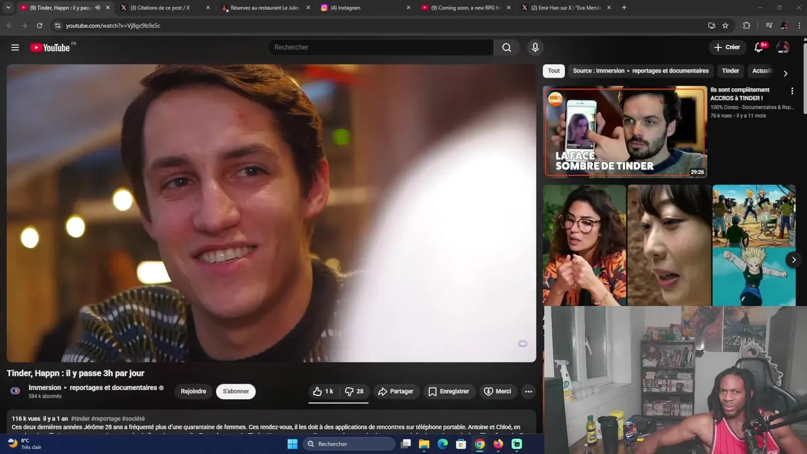807x454 pixels.
Task: Go back in browser history
Action: point(9,25)
